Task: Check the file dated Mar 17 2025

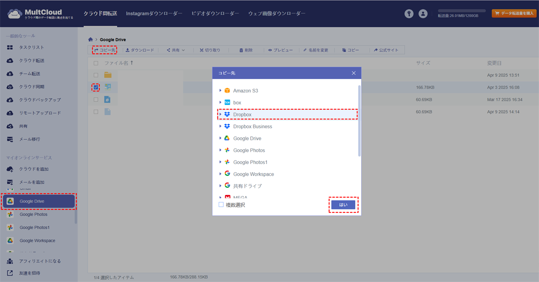Action: pyautogui.click(x=96, y=100)
